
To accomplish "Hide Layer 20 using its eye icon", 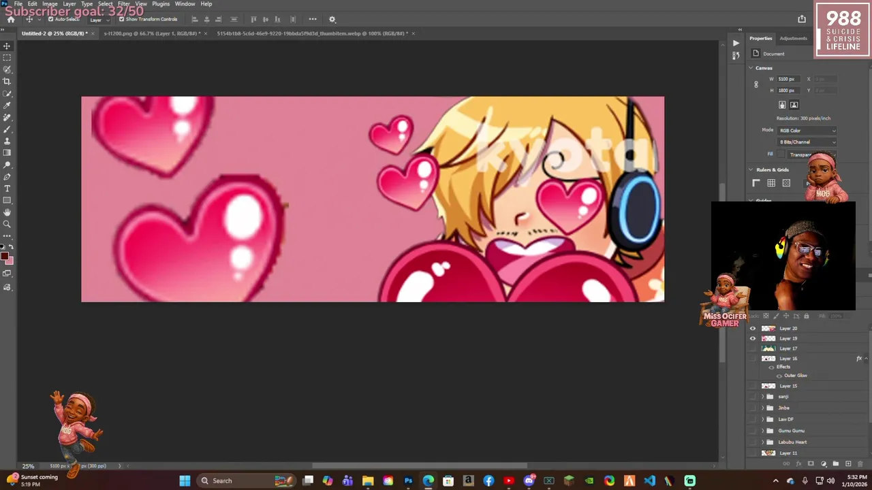I will tap(753, 328).
